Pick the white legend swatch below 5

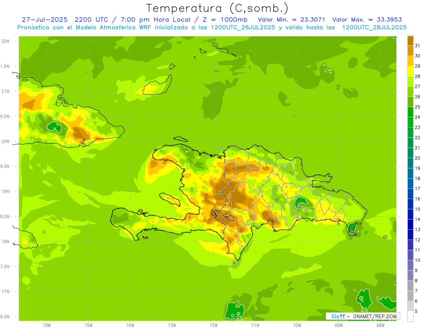tap(410, 316)
